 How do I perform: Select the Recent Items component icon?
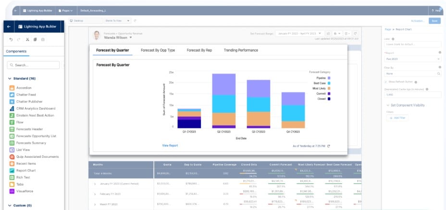[12, 164]
